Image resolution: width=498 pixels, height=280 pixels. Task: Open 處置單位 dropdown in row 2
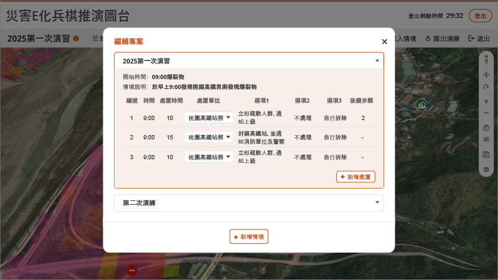209,137
